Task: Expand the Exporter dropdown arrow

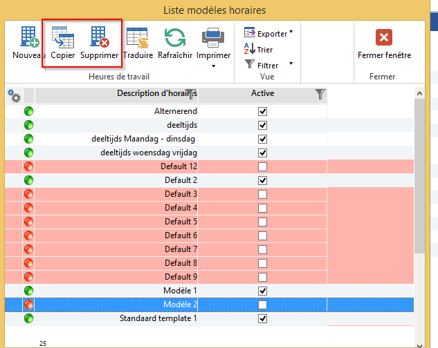Action: pos(291,32)
